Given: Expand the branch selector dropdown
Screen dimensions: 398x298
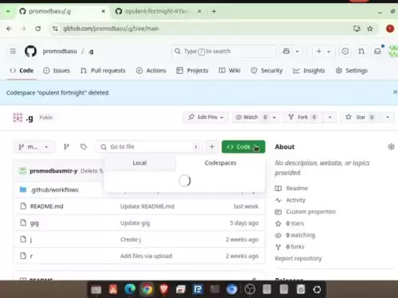Looking at the screenshot, I should click(x=34, y=147).
